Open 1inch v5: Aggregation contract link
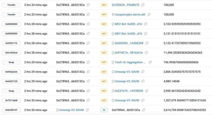Image resolution: width=212 pixels, height=115 pixels. 130,62
